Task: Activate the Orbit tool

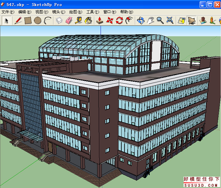Action: click(141, 21)
